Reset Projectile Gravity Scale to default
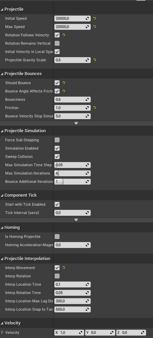This screenshot has height=338, width=153. [x=94, y=60]
